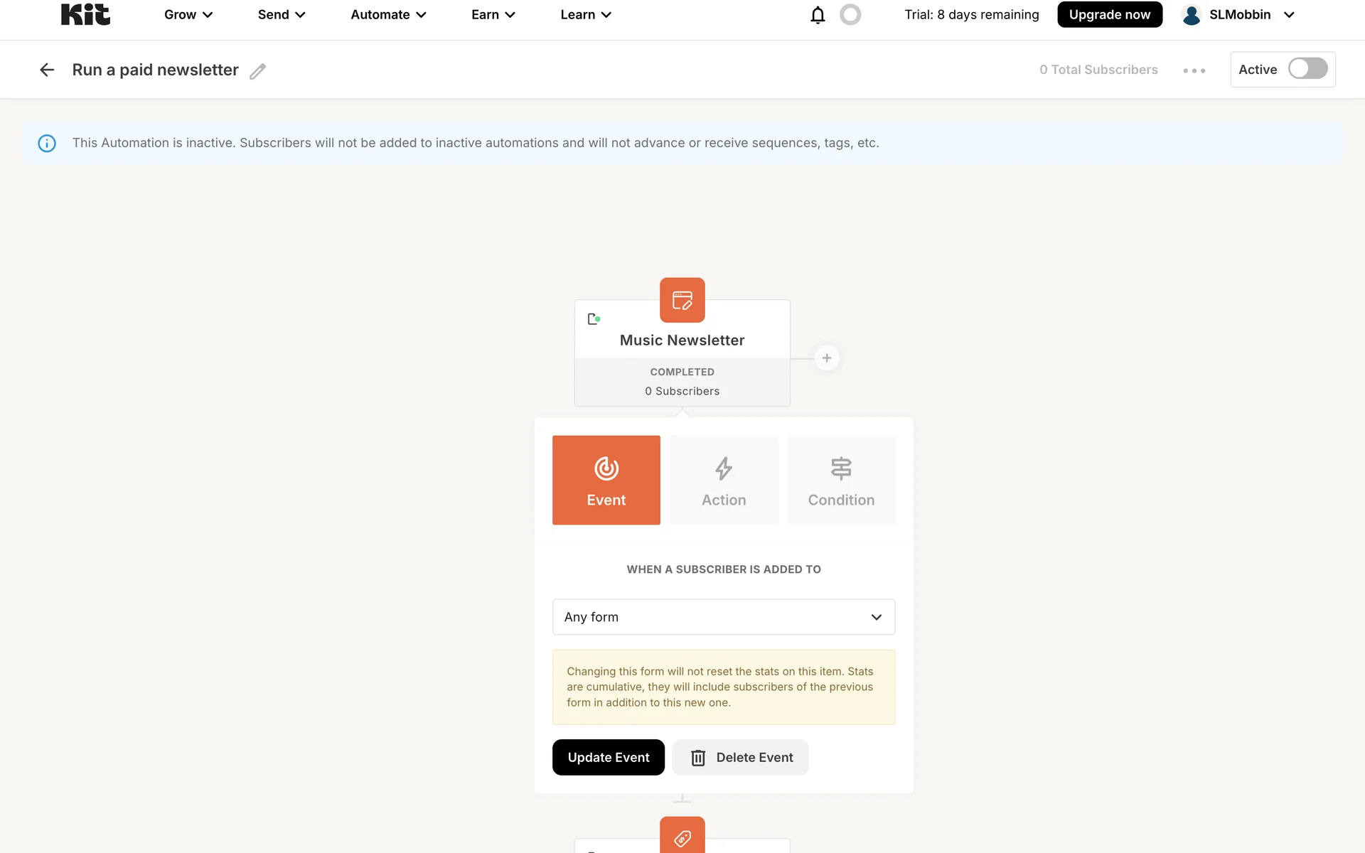Click the orange form icon on Music Newsletter
Screen dimensions: 1365x853
pos(682,300)
